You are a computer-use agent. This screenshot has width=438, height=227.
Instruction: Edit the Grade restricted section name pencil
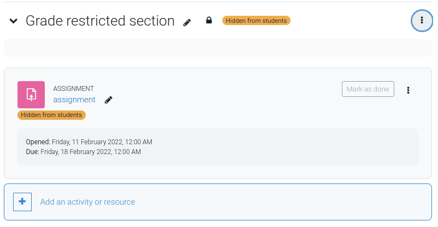[187, 22]
